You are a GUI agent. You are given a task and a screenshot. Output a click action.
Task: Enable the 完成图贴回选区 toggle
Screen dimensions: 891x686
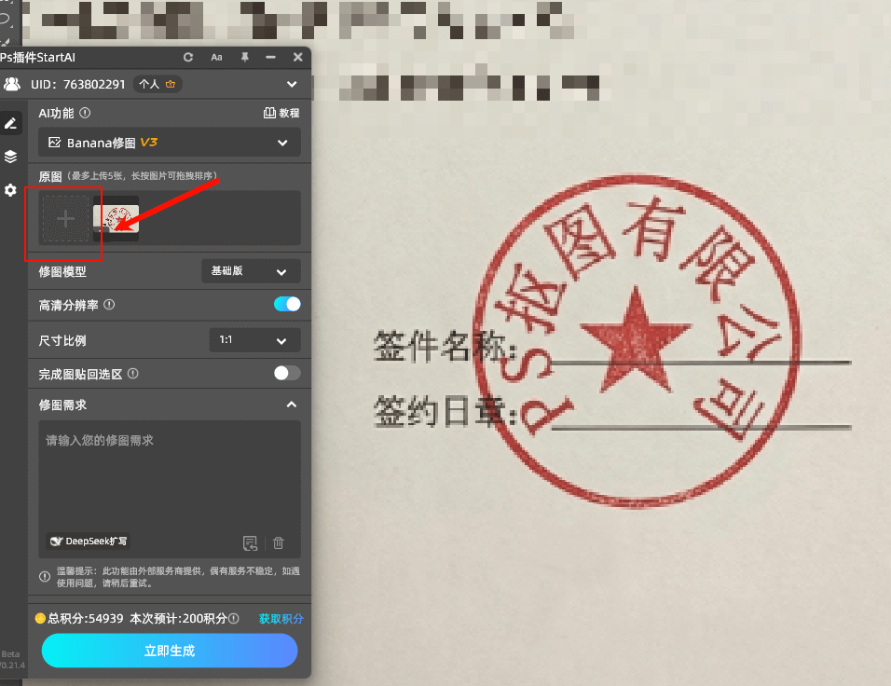[x=286, y=372]
